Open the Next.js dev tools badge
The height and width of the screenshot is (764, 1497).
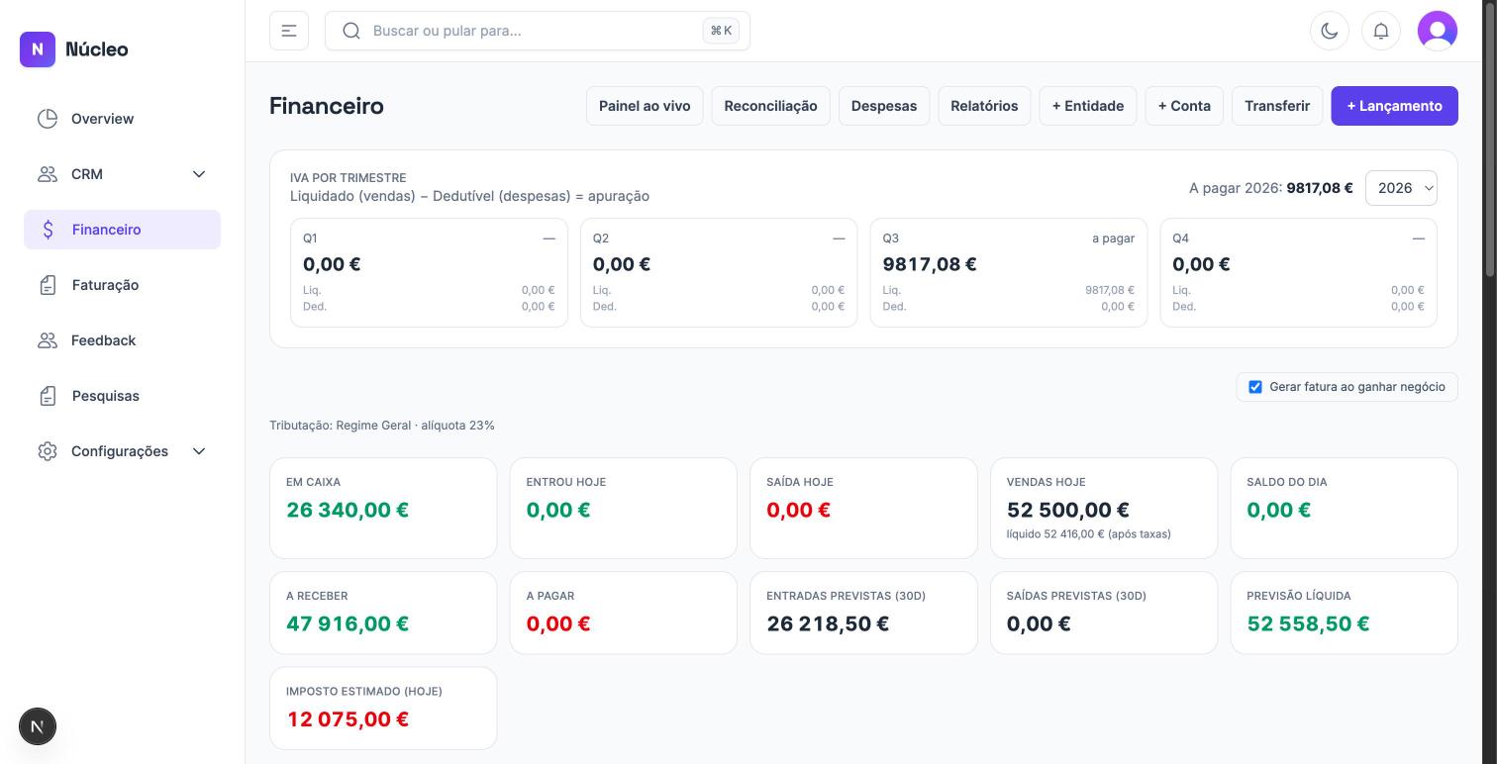38,726
